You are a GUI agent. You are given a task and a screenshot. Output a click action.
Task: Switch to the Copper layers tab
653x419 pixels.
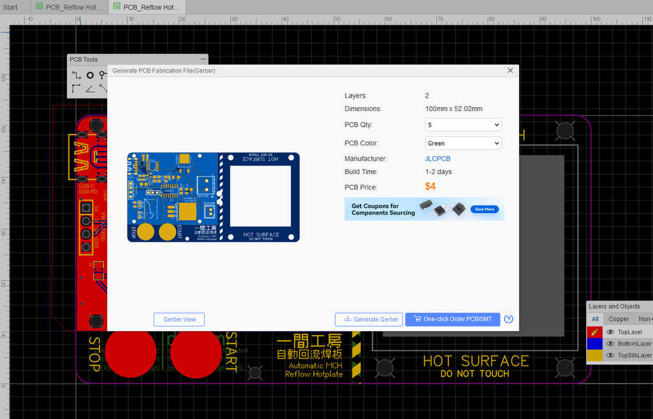(x=618, y=319)
